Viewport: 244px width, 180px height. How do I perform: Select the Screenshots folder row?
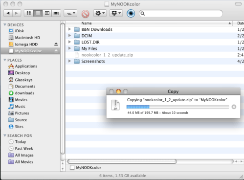tap(155, 61)
